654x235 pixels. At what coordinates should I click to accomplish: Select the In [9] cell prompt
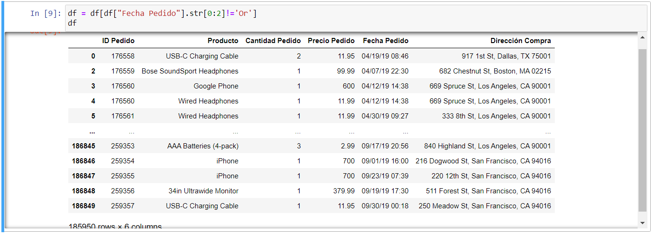tap(45, 14)
